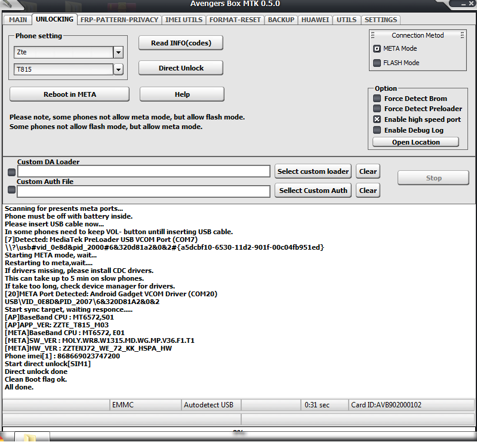The image size is (477, 445).
Task: Click Sellect Custom Auth button
Action: tap(313, 191)
